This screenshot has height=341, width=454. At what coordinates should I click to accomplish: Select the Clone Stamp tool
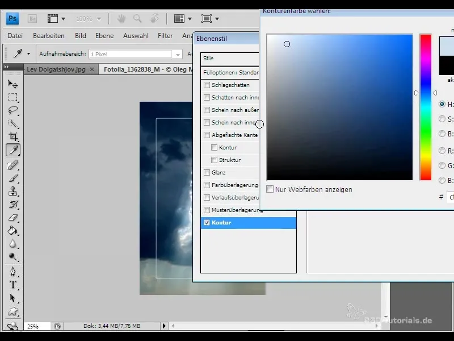pos(12,192)
